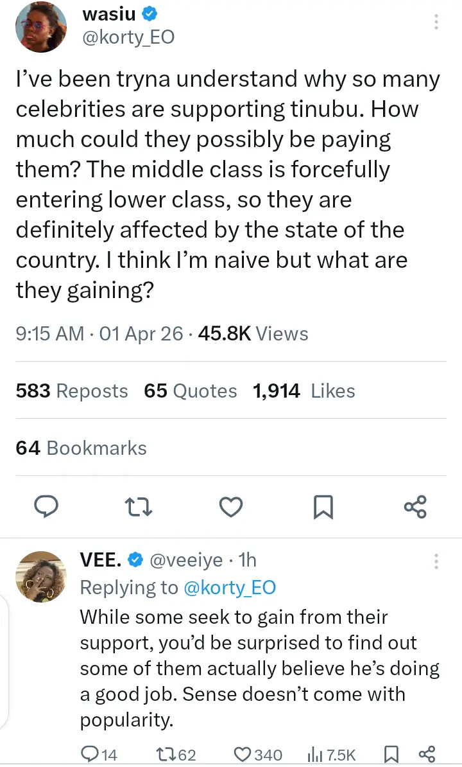Open the @veeiye profile handle
Image resolution: width=462 pixels, height=767 pixels.
point(186,560)
